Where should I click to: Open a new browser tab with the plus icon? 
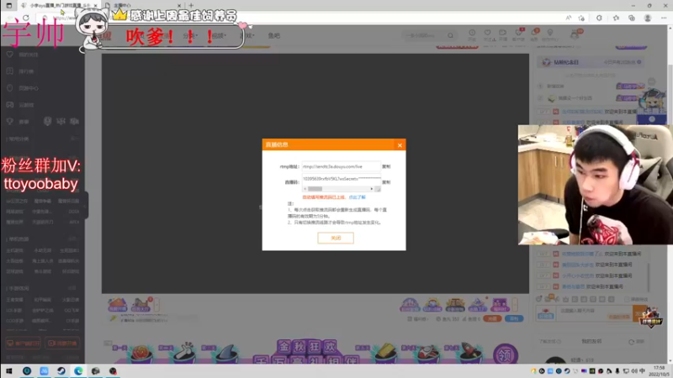(191, 5)
